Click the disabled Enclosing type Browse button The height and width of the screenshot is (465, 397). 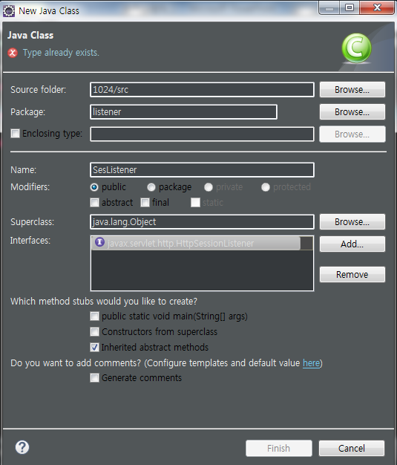(x=352, y=134)
